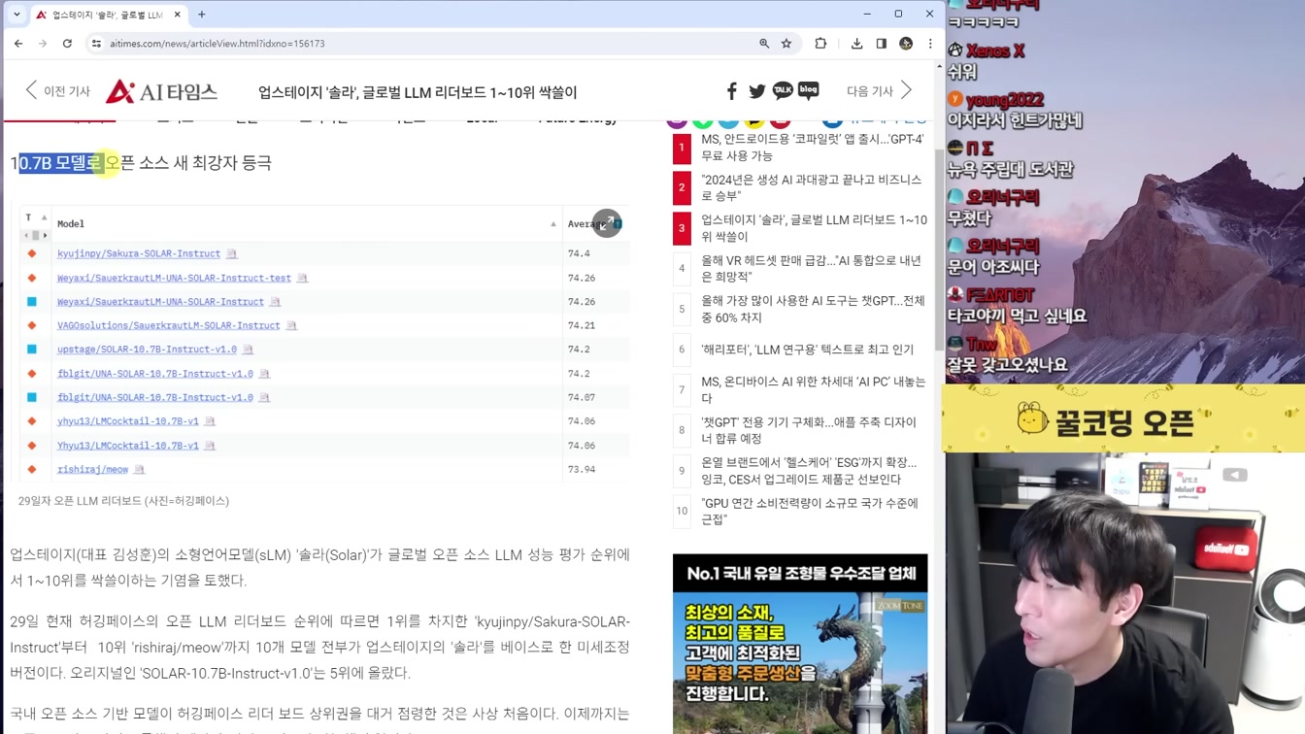1305x734 pixels.
Task: Share the article on Twitter
Action: [x=757, y=91]
